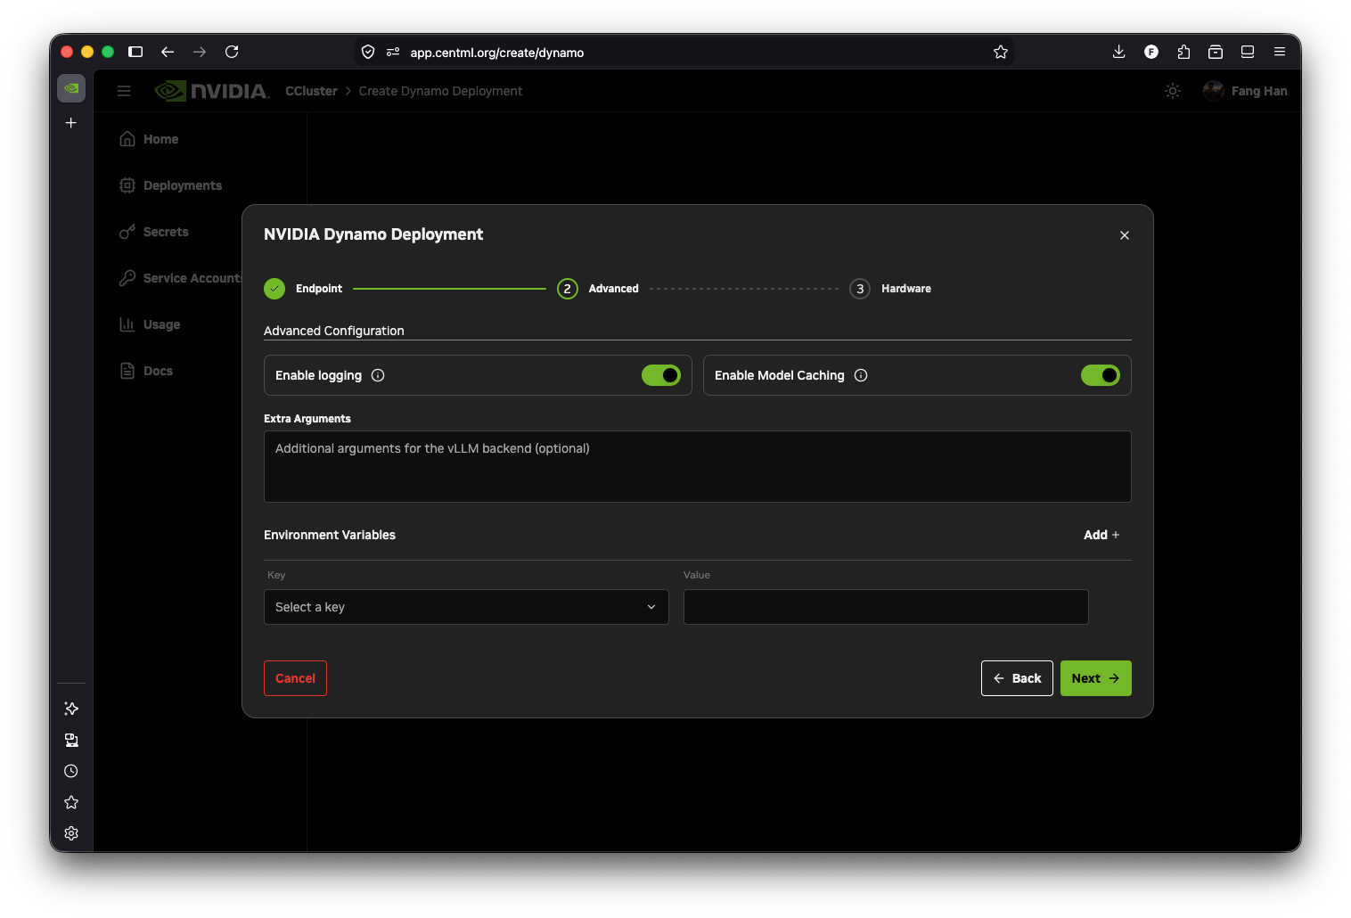This screenshot has width=1351, height=918.
Task: Open the CCluster breadcrumb link
Action: tap(311, 91)
